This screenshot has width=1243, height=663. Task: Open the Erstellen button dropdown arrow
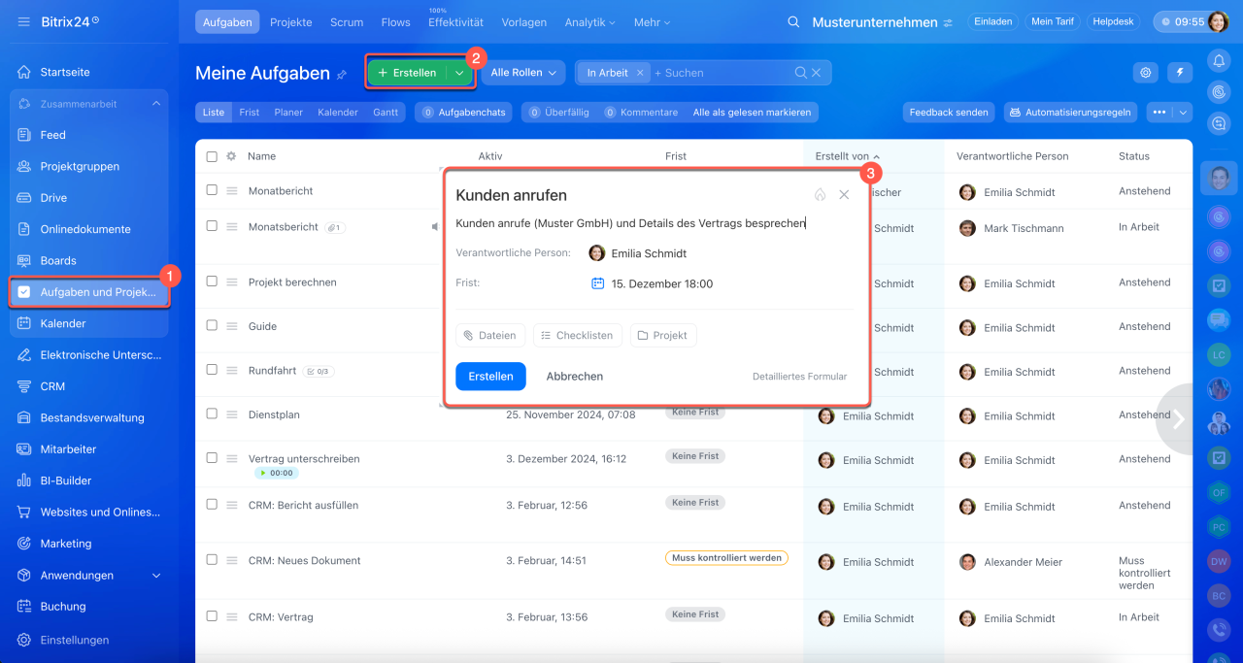pyautogui.click(x=459, y=73)
